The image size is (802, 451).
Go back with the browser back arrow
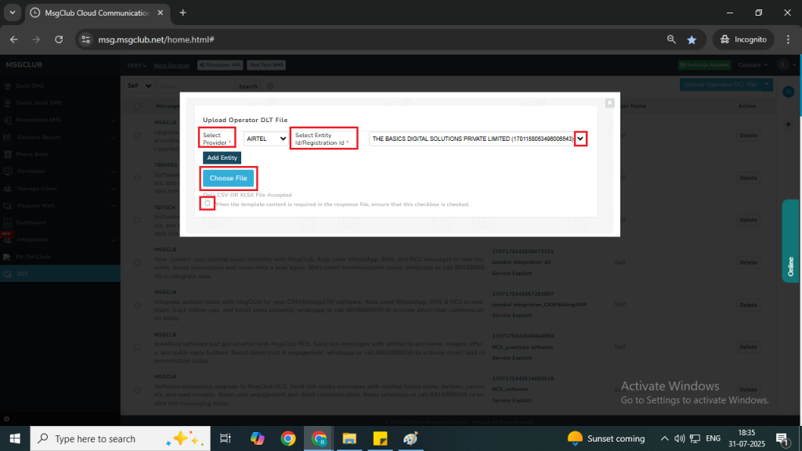[14, 39]
